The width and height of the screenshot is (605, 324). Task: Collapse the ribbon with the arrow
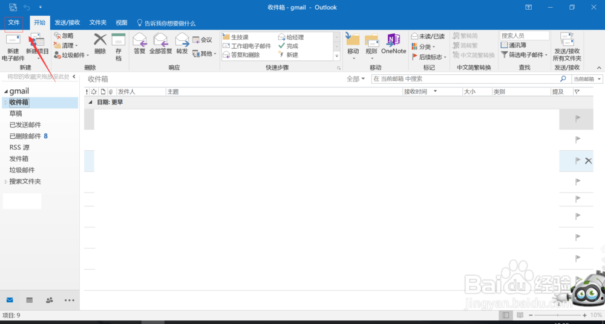click(599, 68)
